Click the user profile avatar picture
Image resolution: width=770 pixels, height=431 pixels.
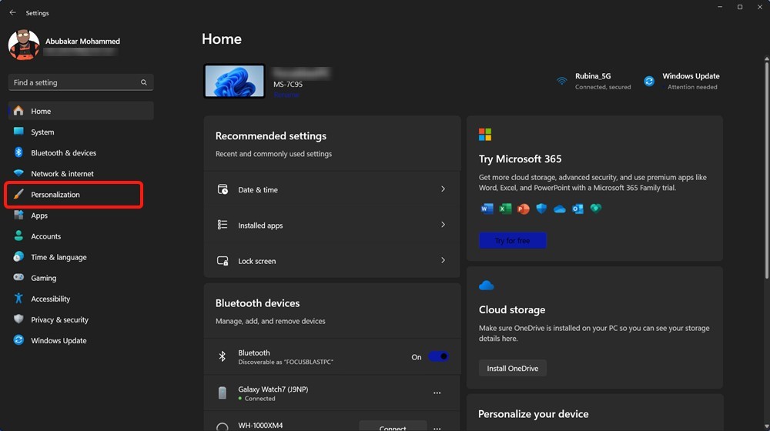click(x=24, y=45)
